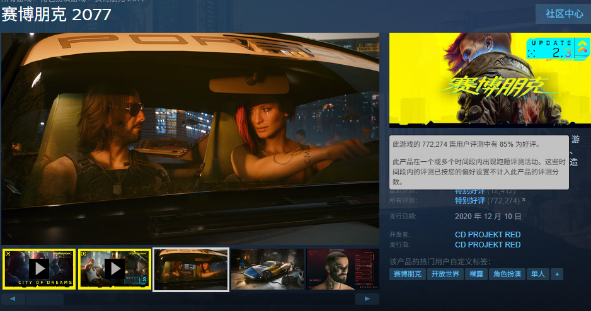Click the game title 赛博朋克 2077
This screenshot has width=591, height=311.
tap(56, 14)
